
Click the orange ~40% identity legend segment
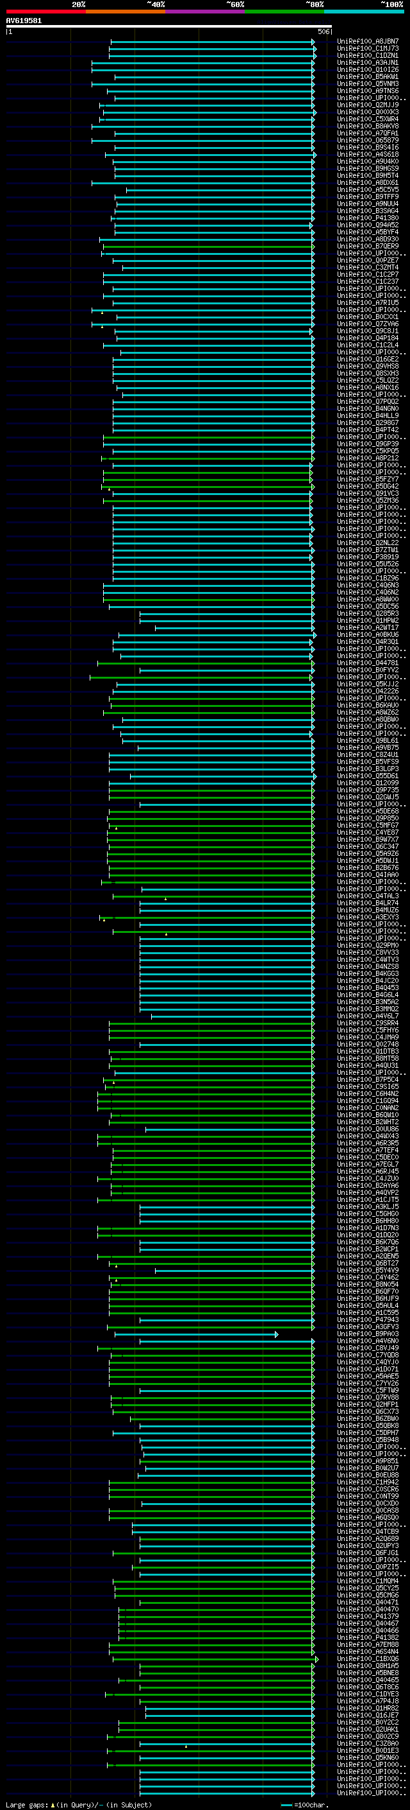[x=126, y=12]
